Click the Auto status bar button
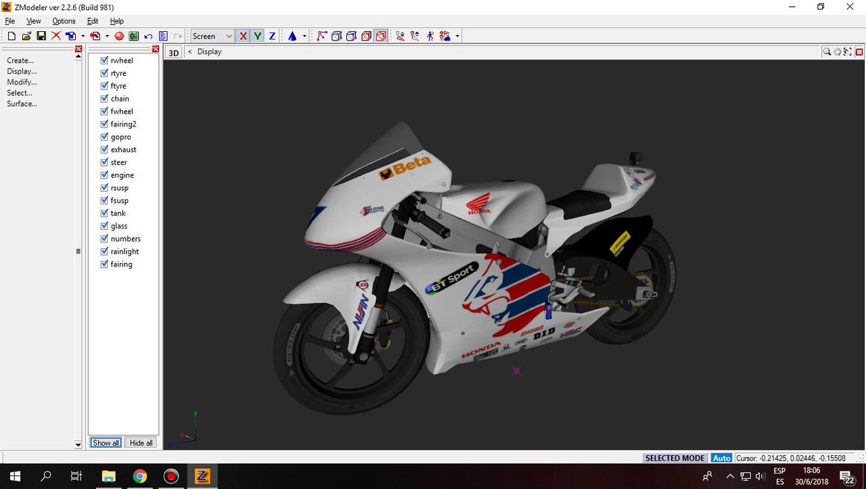Screen dimensions: 866x489 (x=722, y=458)
